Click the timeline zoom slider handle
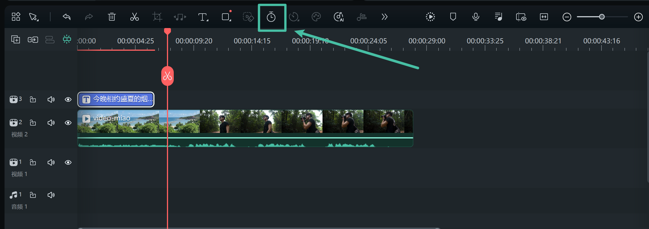Viewport: 649px width, 229px height. point(602,17)
